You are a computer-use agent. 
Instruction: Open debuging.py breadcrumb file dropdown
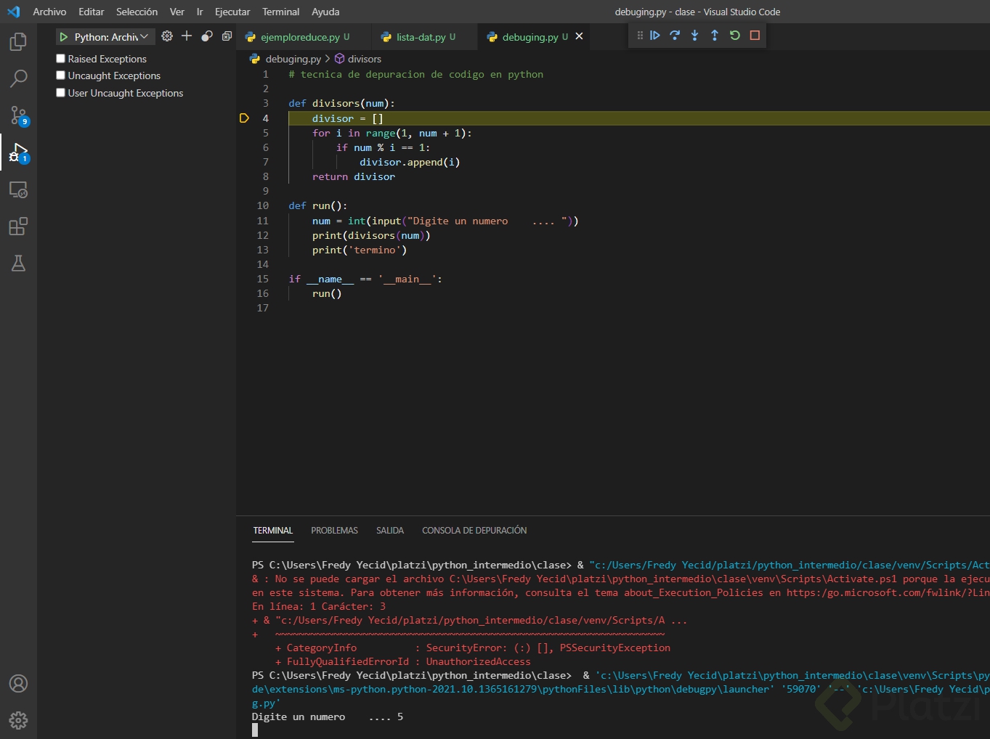coord(293,59)
